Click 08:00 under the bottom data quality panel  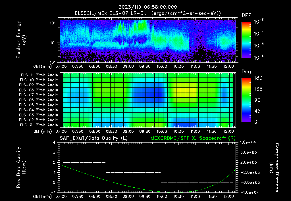click(95, 196)
